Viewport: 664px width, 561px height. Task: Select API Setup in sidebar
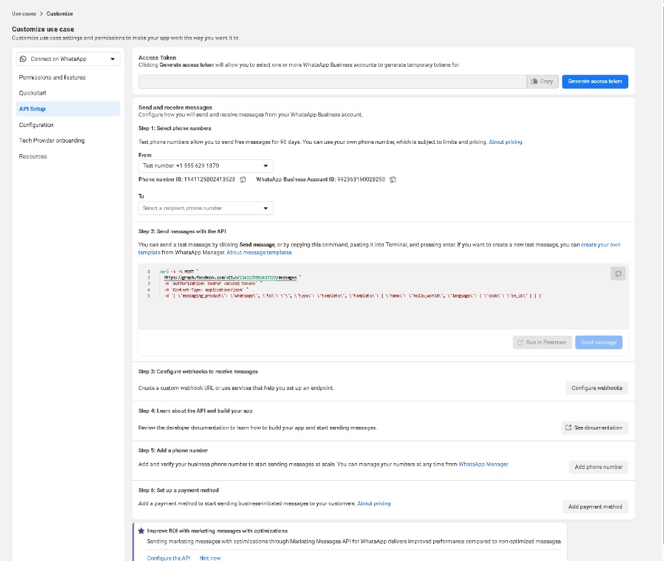point(67,109)
